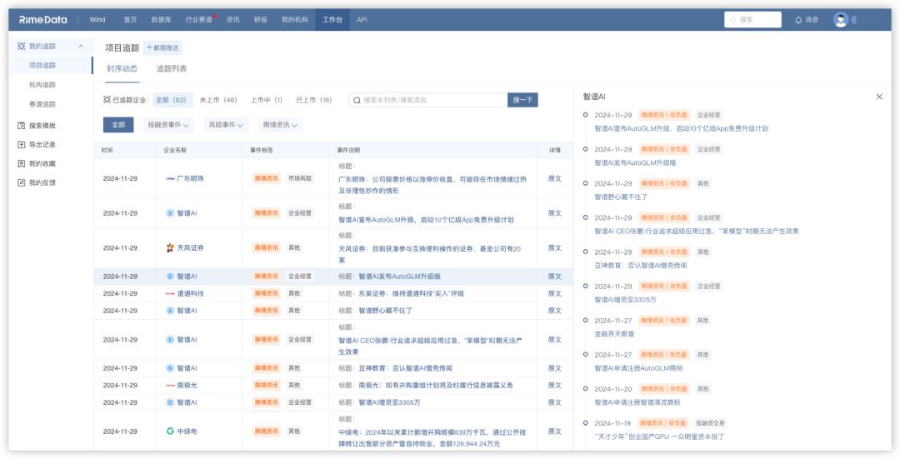Viewport: 900px width, 459px height.
Task: Click the top bar search magnifier icon
Action: pos(733,19)
